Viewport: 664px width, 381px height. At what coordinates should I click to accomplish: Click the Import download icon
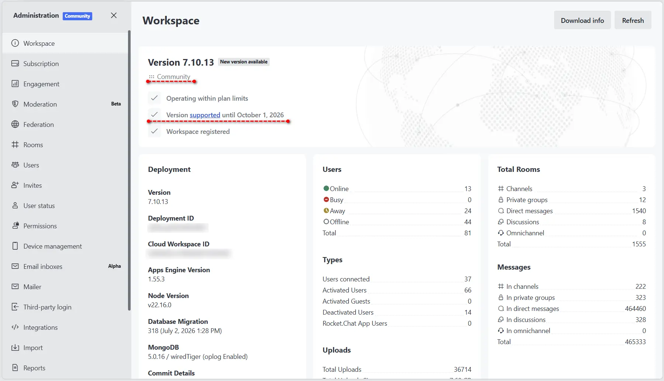click(15, 347)
